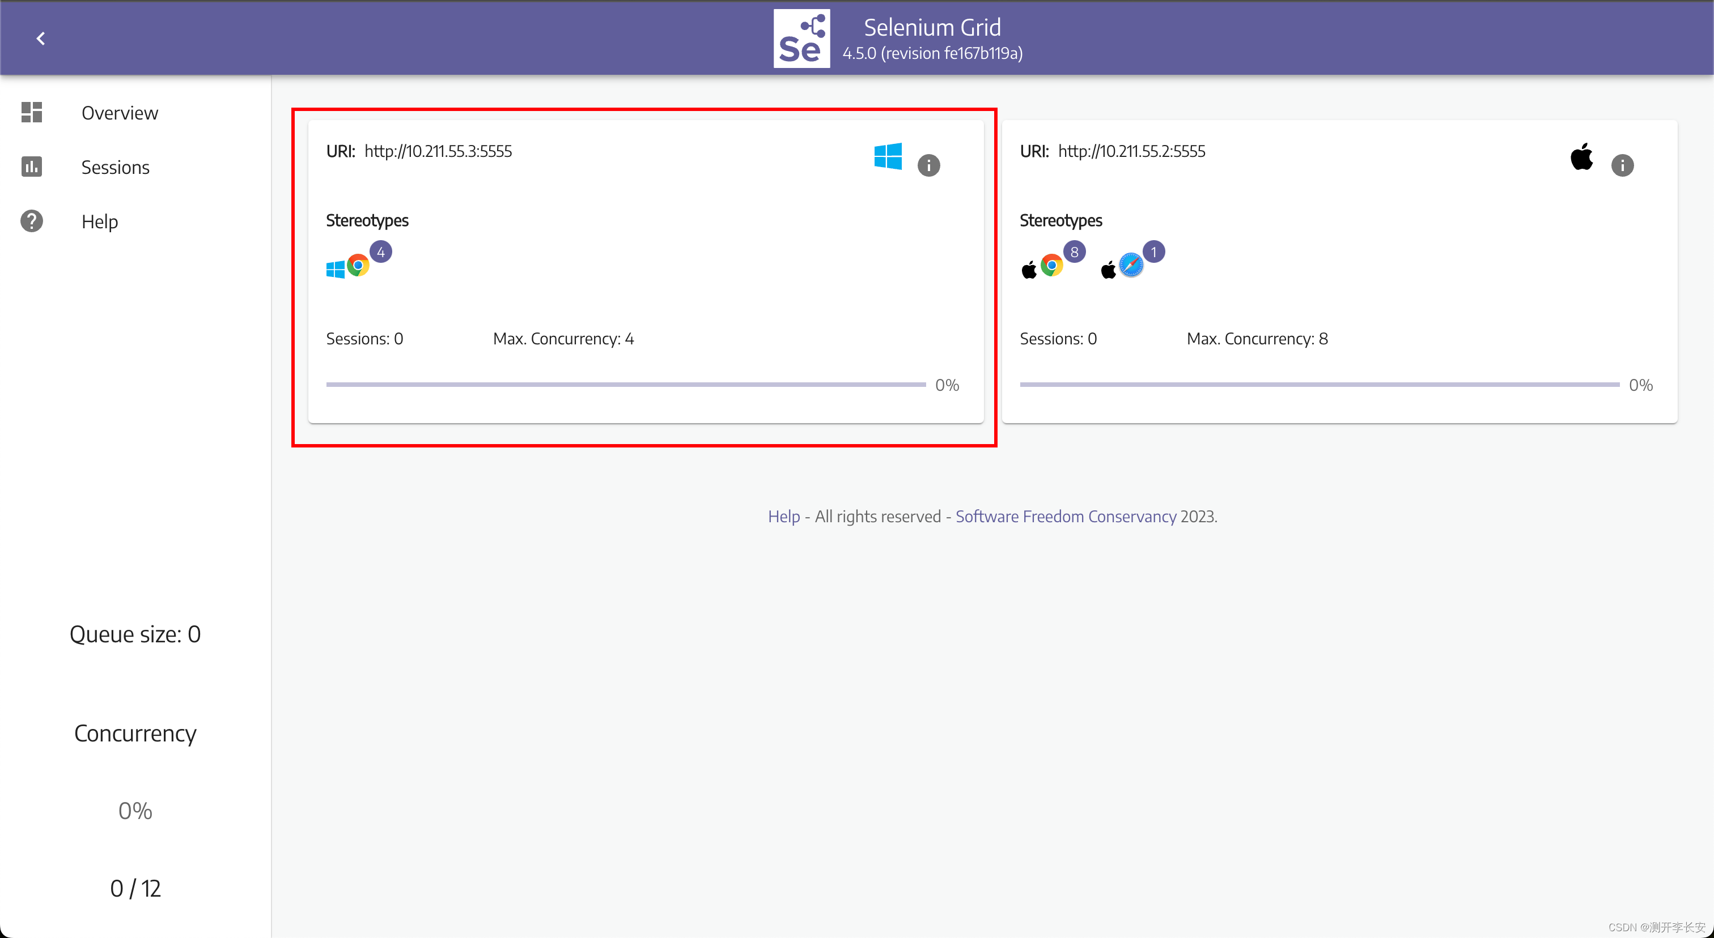Click sidebar Concurrency heading

click(135, 734)
